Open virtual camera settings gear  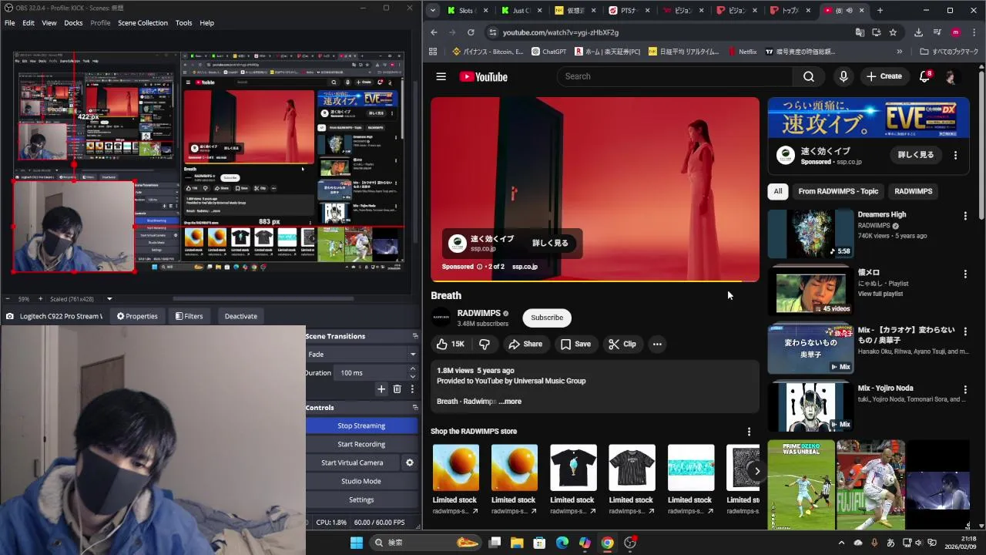pos(410,462)
